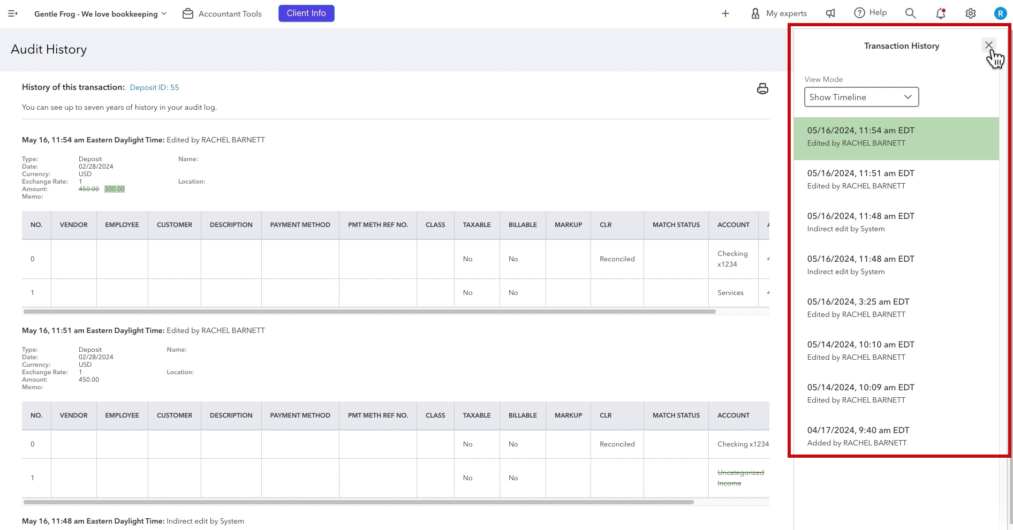Screen dimensions: 1013x530
Task: Select first 11:48 am Indirect edit entry
Action: [x=896, y=224]
